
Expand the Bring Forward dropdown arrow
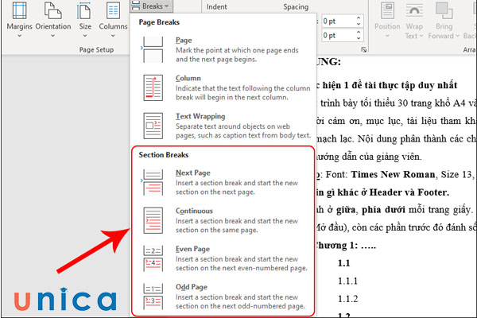pyautogui.click(x=457, y=36)
